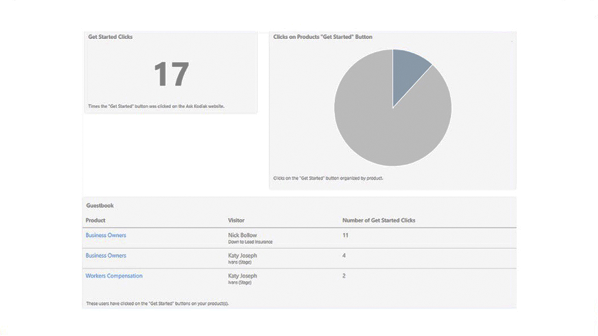Open Business Owners link with 4 clicks

pyautogui.click(x=106, y=255)
